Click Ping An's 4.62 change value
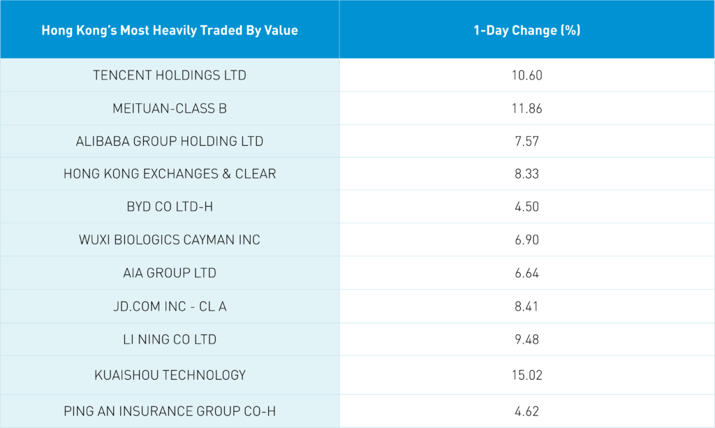The height and width of the screenshot is (428, 715). (526, 411)
